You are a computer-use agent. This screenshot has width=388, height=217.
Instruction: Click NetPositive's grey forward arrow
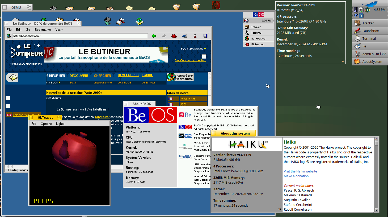(x=164, y=36)
